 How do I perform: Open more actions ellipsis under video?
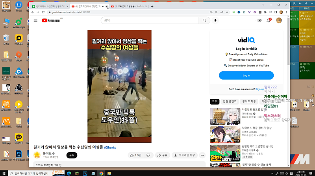click(202, 155)
